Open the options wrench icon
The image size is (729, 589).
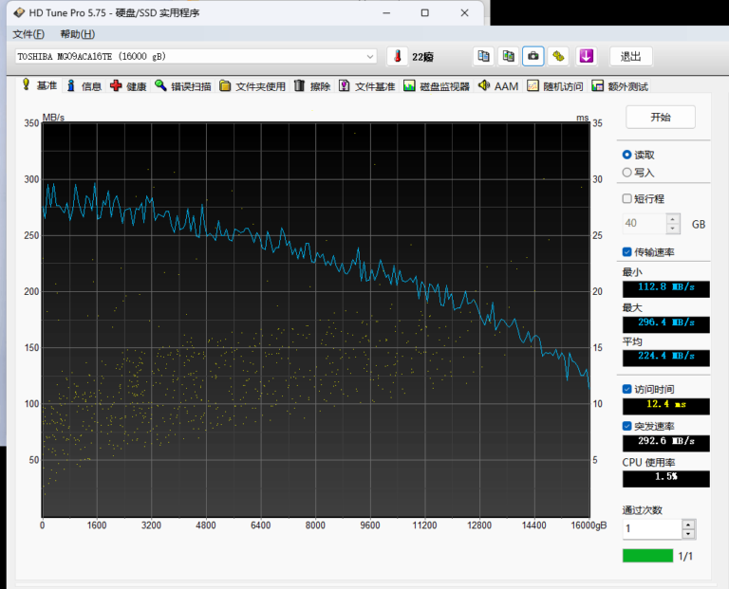(x=559, y=56)
